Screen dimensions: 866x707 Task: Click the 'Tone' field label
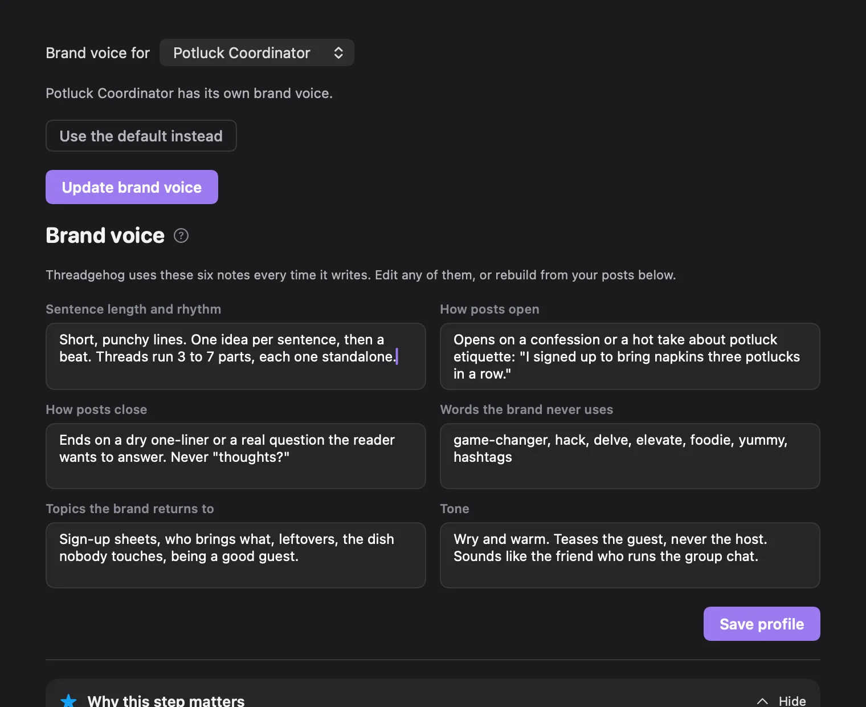(455, 509)
